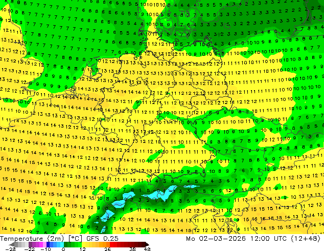Click the dark maroon segment of the legend
This screenshot has height=251, width=324.
tap(144, 244)
